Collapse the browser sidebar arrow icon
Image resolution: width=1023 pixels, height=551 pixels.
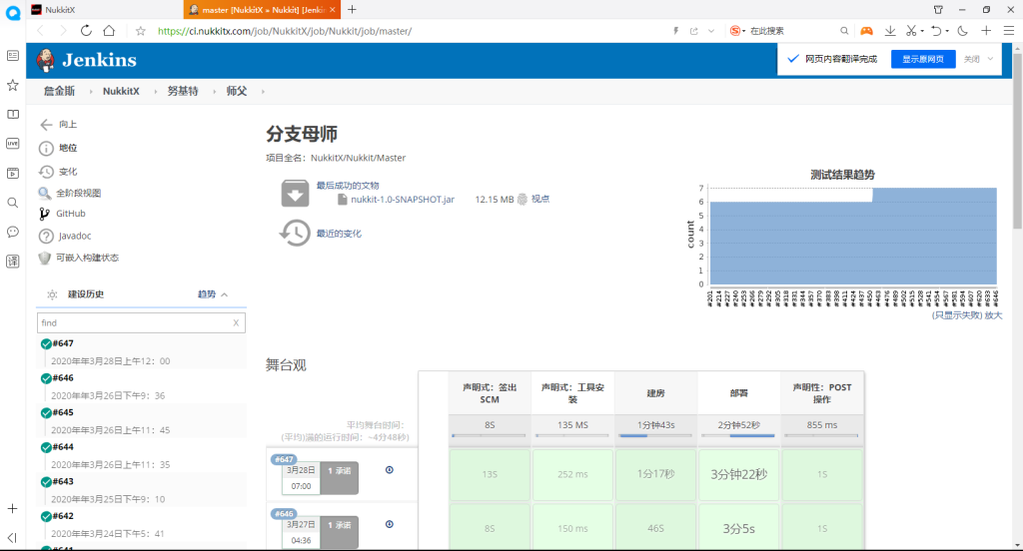12,538
